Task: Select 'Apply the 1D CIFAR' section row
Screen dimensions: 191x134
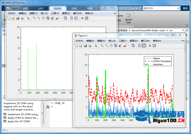Action: (17, 121)
